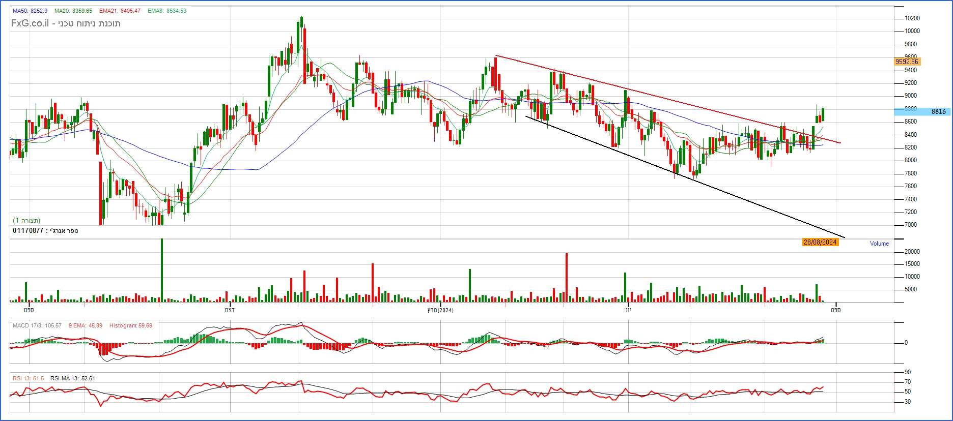953x421 pixels.
Task: Click the 50 level on RSI axis
Action: pos(908,392)
